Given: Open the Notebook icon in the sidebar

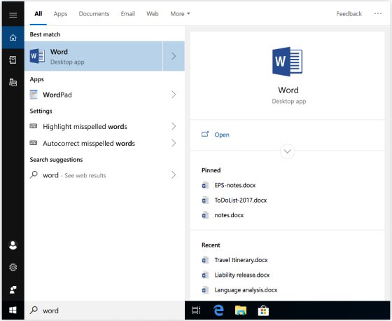Looking at the screenshot, I should pyautogui.click(x=13, y=60).
